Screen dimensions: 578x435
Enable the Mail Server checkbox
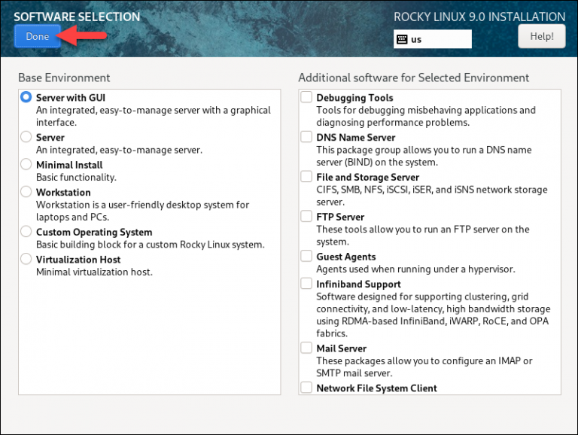click(x=306, y=348)
